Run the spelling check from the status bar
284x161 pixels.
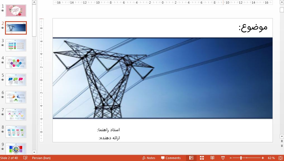tap(25, 158)
